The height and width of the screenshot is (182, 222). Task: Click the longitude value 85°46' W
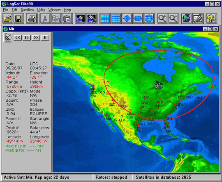(x=39, y=141)
